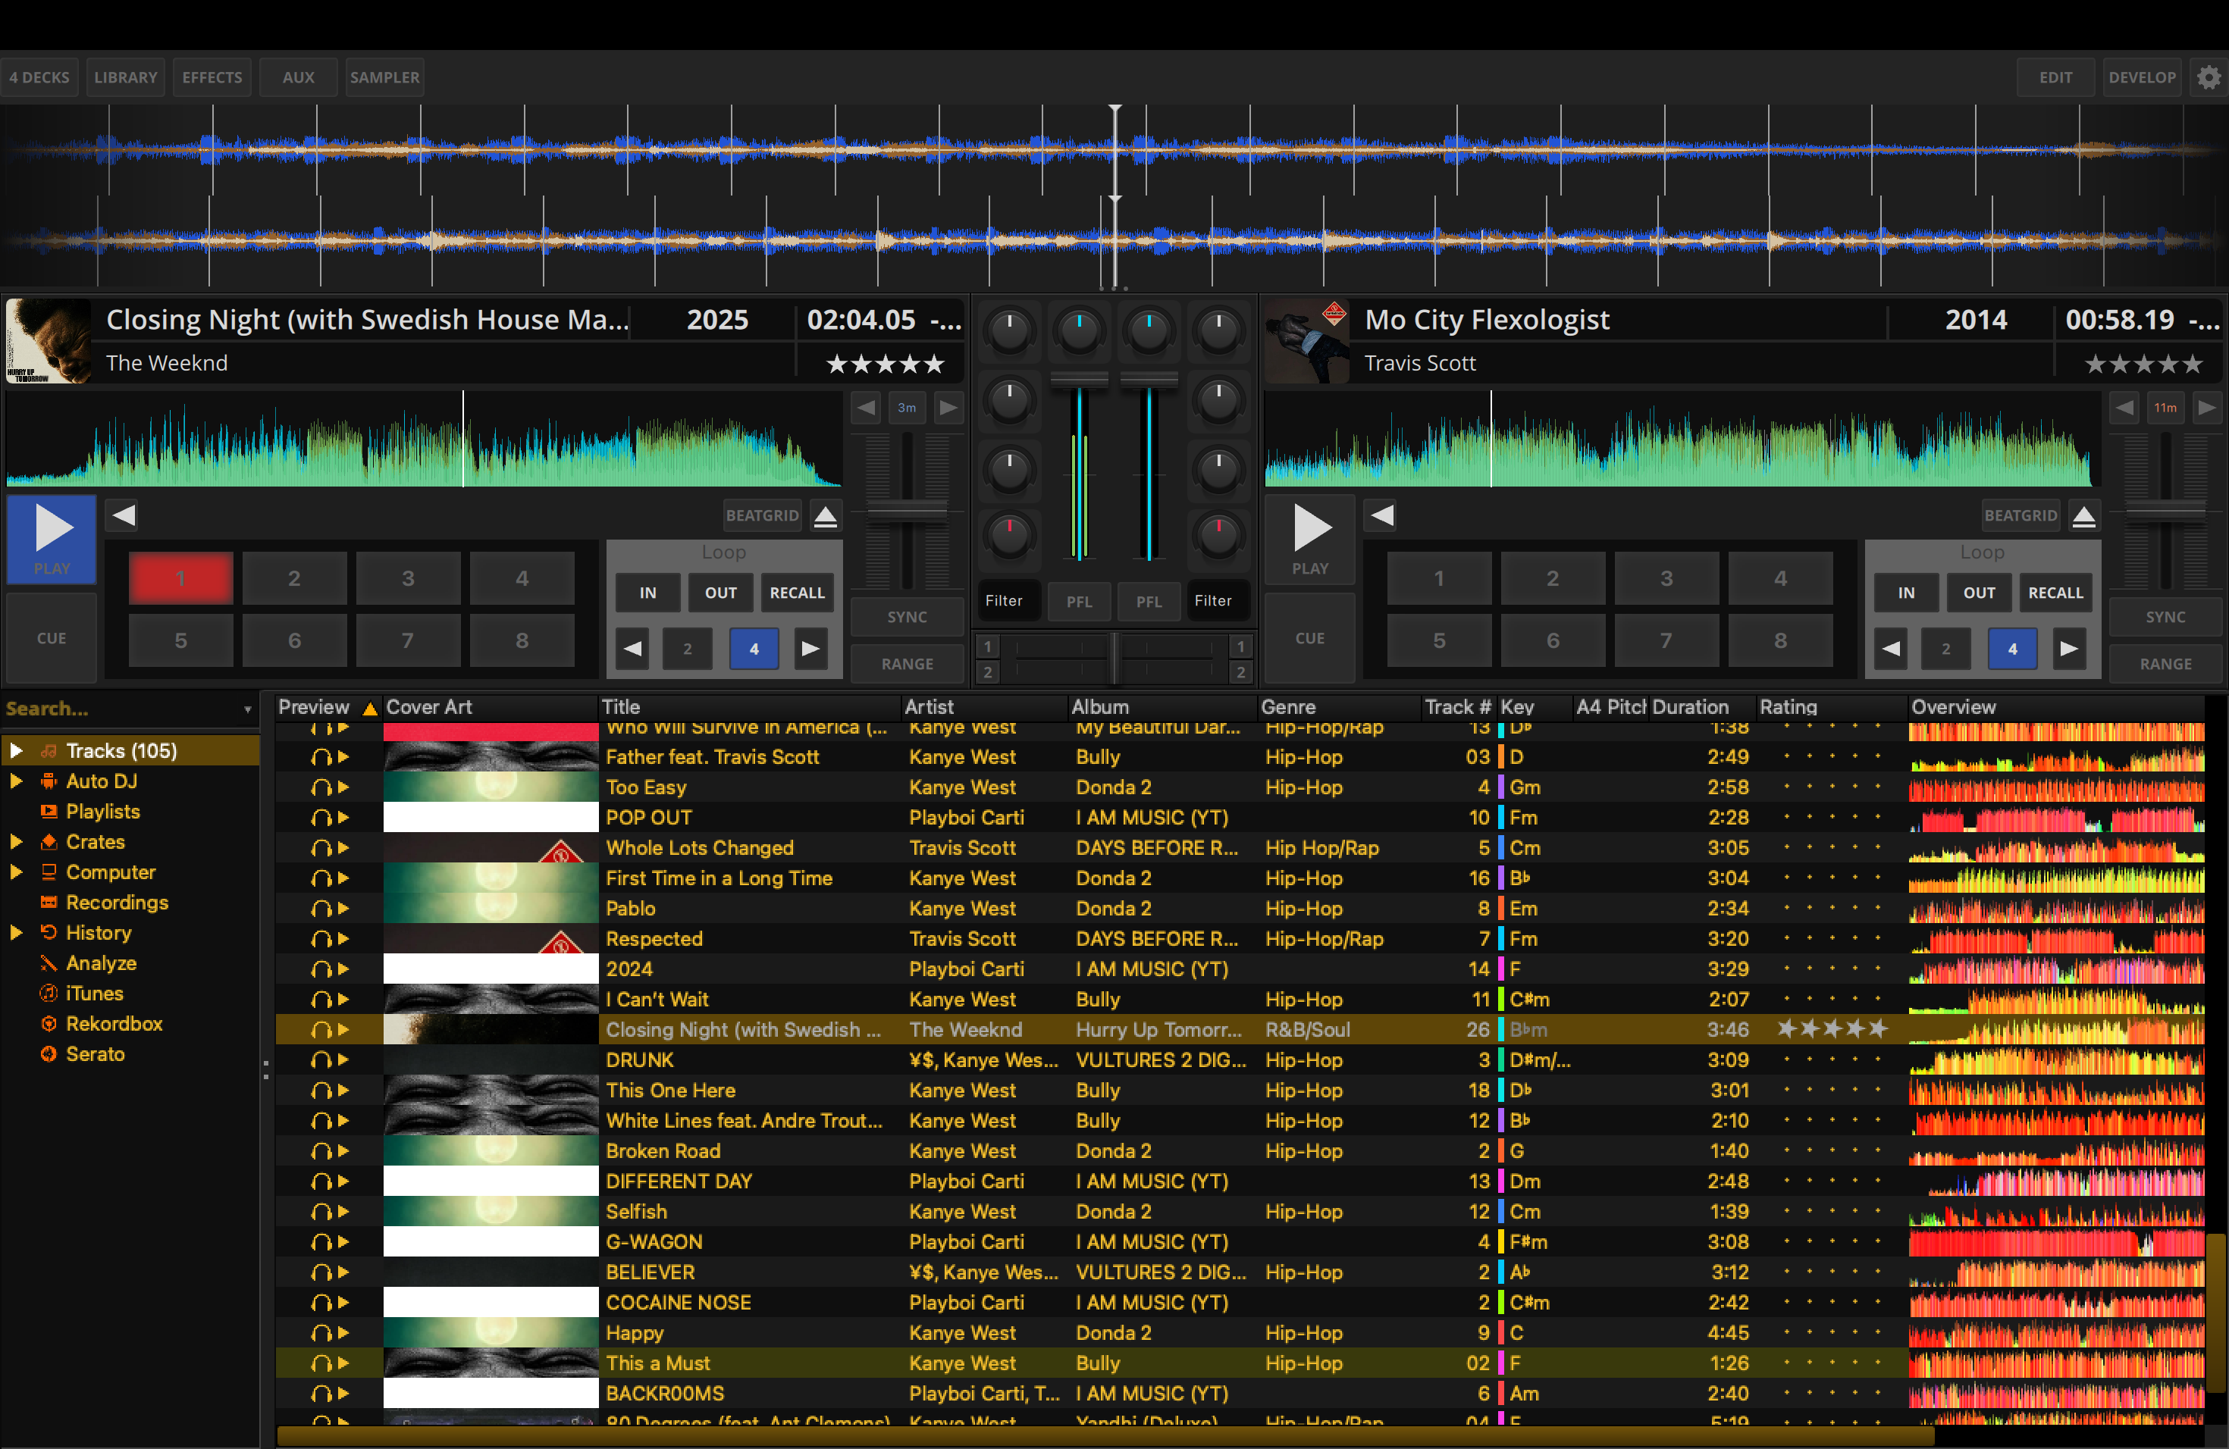2229x1449 pixels.
Task: Click deck 2 beatjump forward arrow
Action: (x=2206, y=408)
